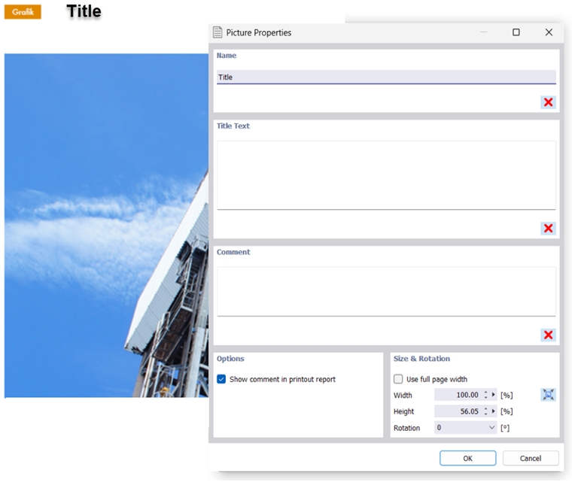Screen dimensions: 572x482
Task: Click the Size & Rotation section label
Action: [421, 359]
